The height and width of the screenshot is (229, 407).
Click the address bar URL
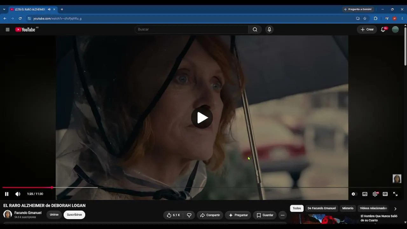pyautogui.click(x=58, y=18)
